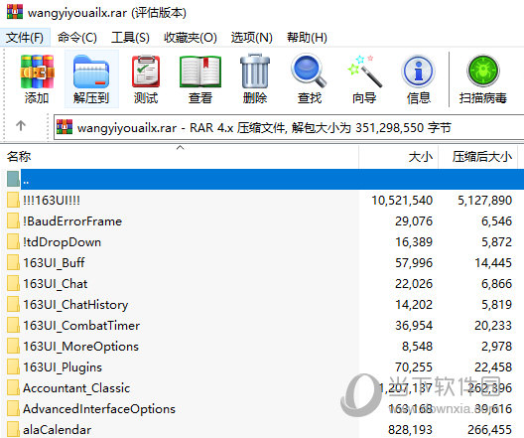Click the Delete (删除) trash icon
This screenshot has height=438, width=524.
(255, 71)
